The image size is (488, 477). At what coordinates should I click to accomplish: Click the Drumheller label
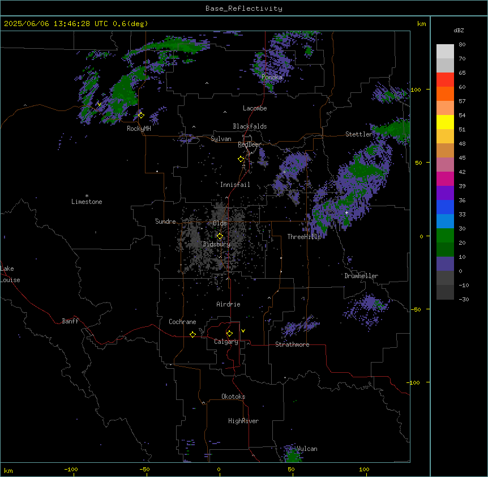click(361, 276)
